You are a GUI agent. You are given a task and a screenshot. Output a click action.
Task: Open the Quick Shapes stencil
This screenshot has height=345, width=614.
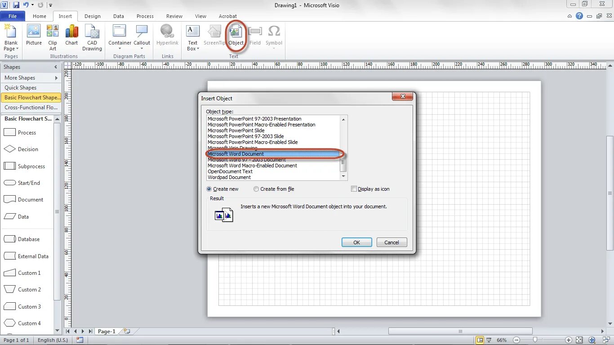coord(31,88)
